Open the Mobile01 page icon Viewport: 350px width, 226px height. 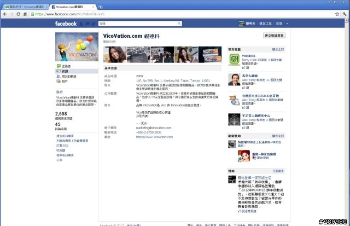234,60
